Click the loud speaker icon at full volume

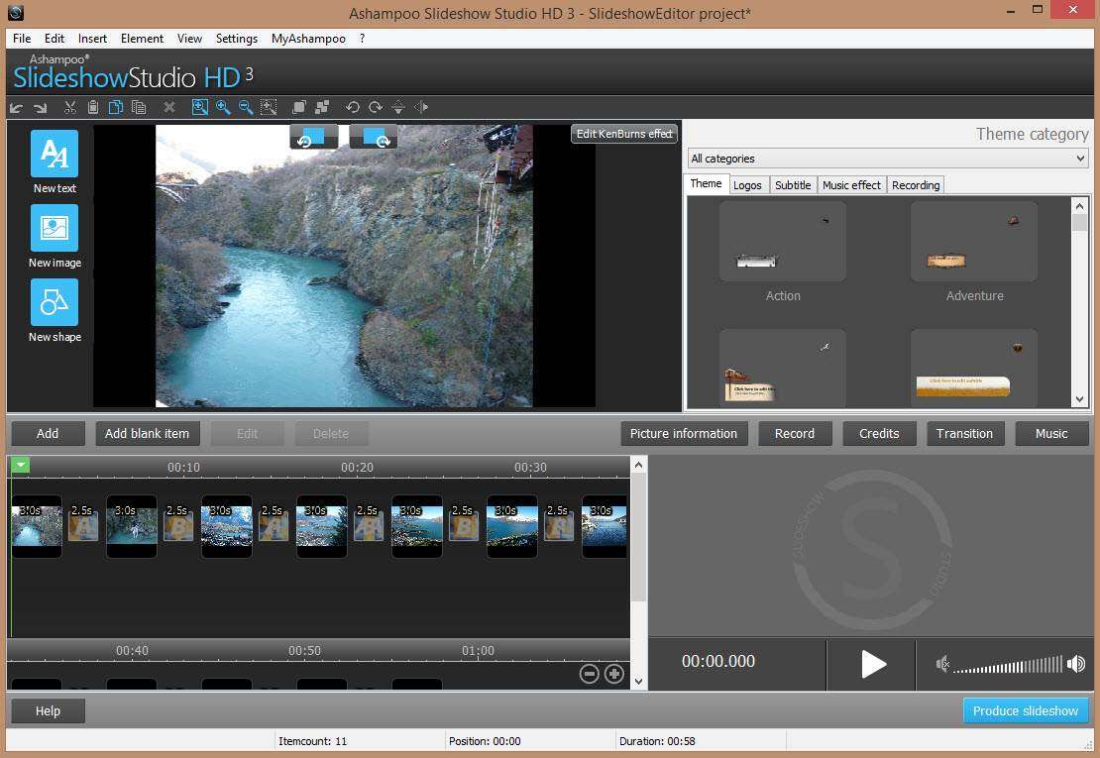1076,663
